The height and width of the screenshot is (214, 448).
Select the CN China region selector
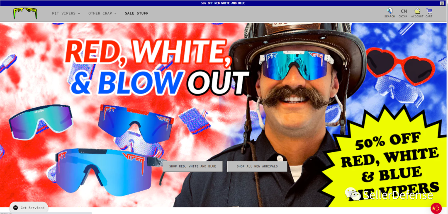click(x=403, y=13)
